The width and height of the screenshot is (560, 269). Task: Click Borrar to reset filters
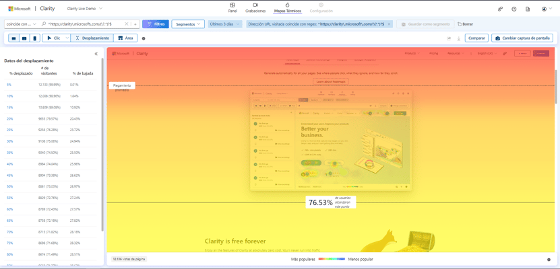click(x=465, y=24)
